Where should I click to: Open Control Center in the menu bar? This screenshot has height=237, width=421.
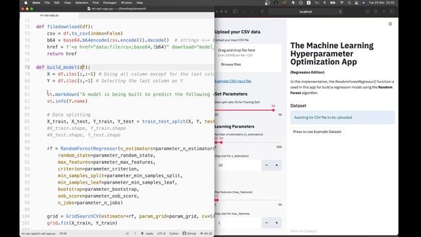click(x=357, y=3)
